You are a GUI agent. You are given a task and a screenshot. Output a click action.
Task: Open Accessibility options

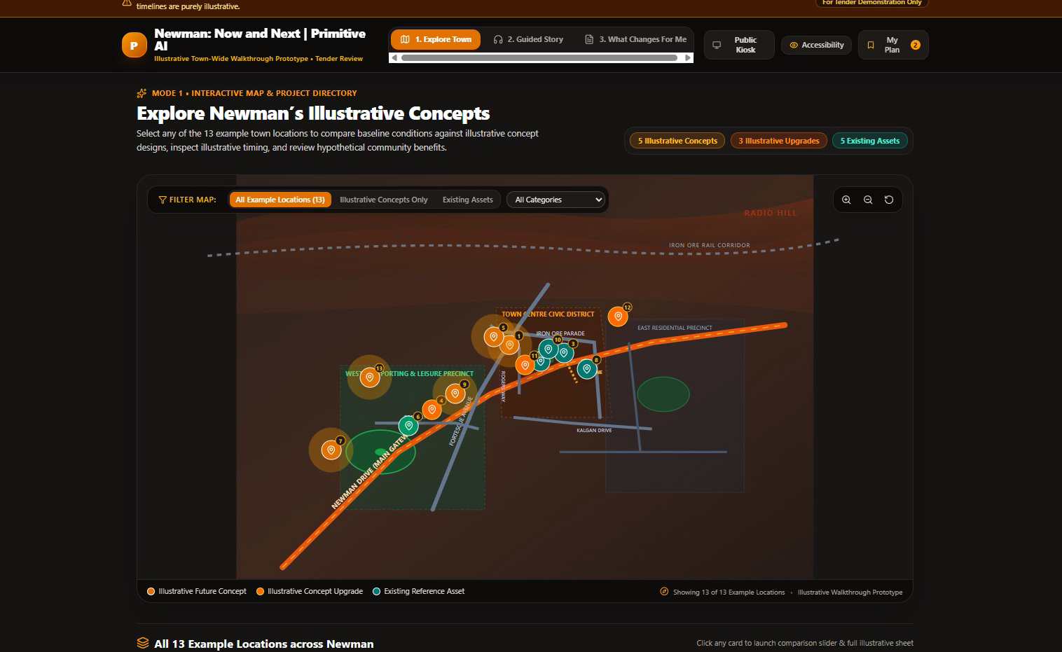(x=816, y=45)
